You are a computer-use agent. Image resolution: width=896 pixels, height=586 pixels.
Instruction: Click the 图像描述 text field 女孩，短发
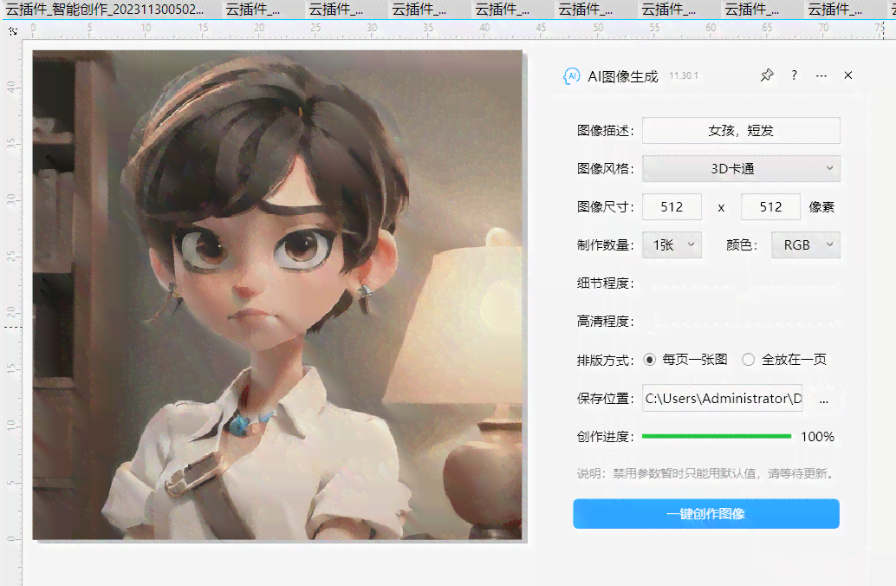click(741, 130)
